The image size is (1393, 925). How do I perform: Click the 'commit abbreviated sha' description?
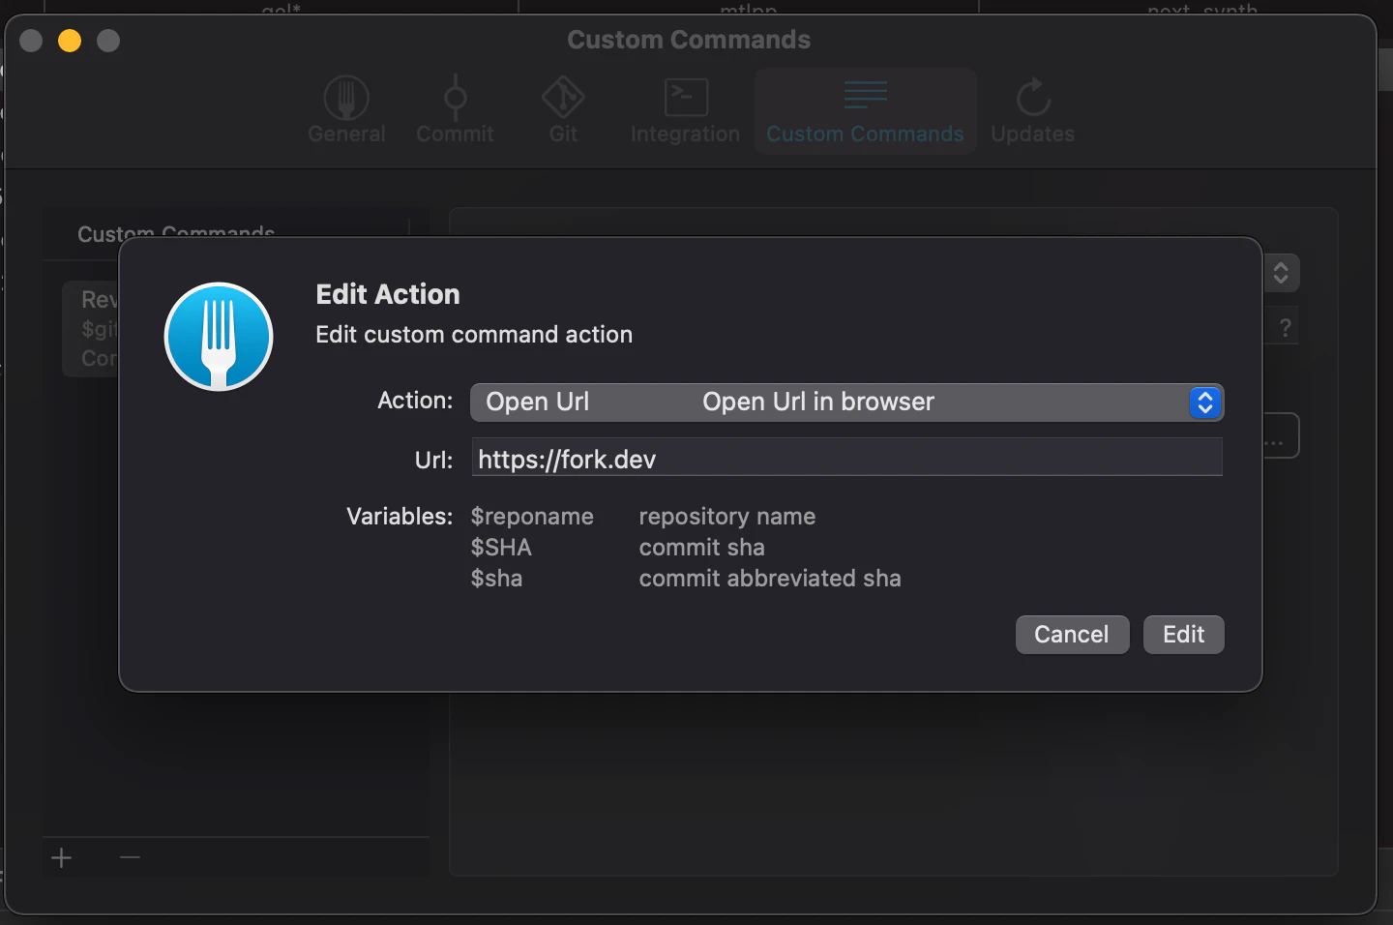coord(770,579)
